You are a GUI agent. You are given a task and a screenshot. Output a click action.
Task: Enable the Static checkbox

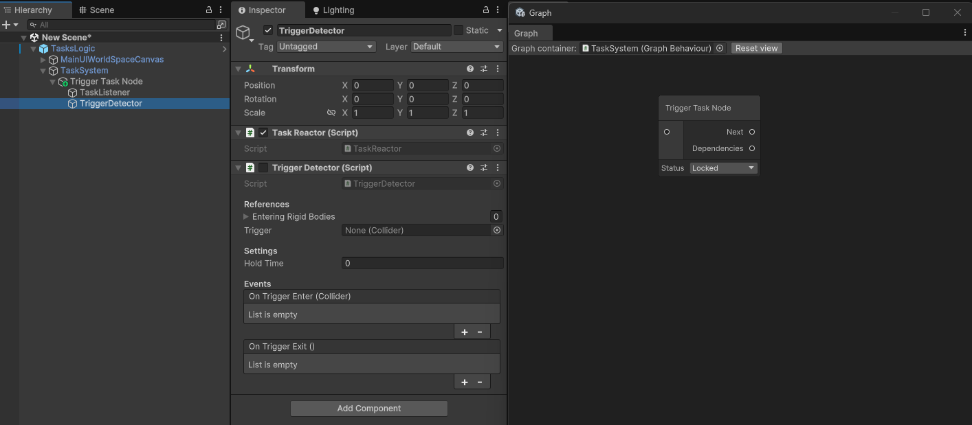(x=459, y=30)
